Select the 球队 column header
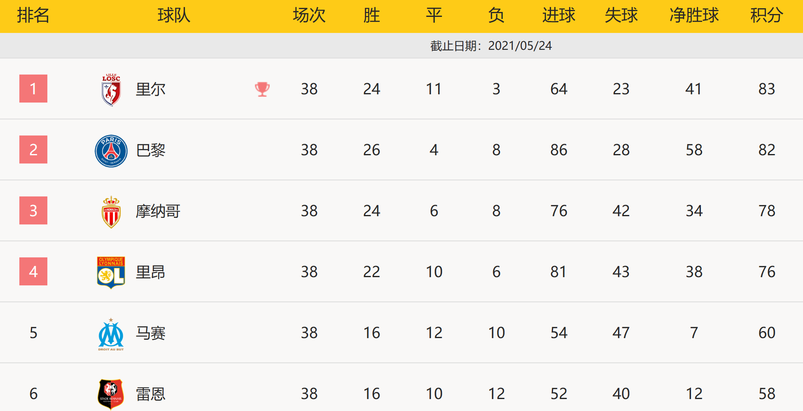Image resolution: width=803 pixels, height=411 pixels. coord(174,15)
